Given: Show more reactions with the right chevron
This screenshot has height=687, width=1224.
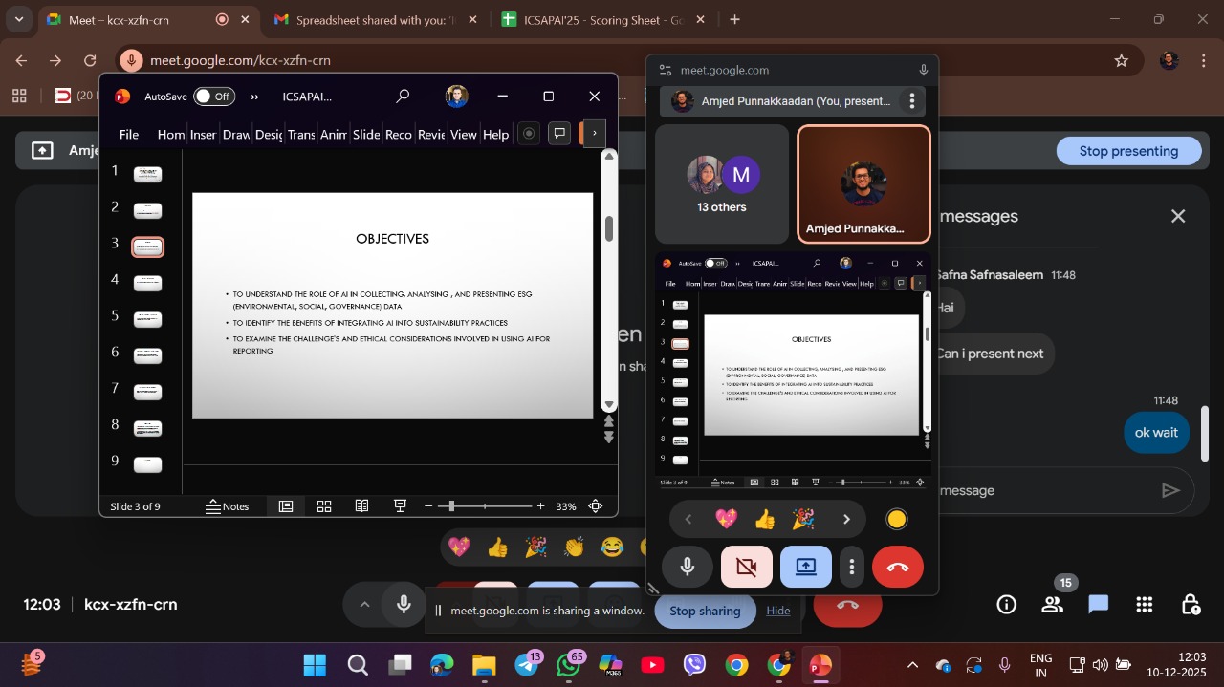Looking at the screenshot, I should 846,519.
